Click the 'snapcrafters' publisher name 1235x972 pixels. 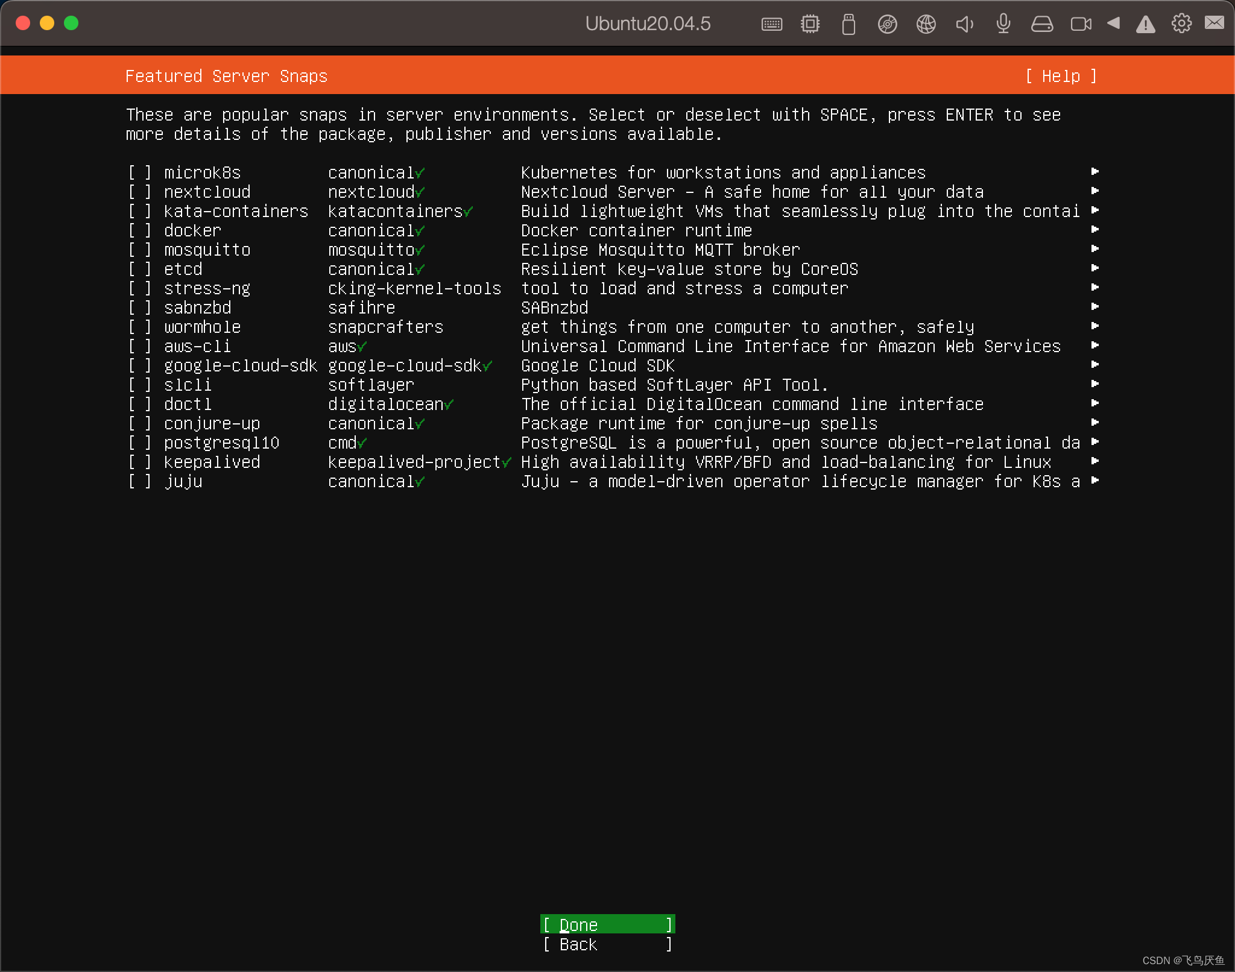386,327
